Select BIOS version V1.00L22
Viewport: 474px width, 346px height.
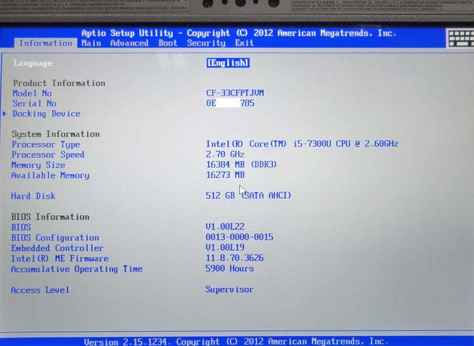point(225,227)
